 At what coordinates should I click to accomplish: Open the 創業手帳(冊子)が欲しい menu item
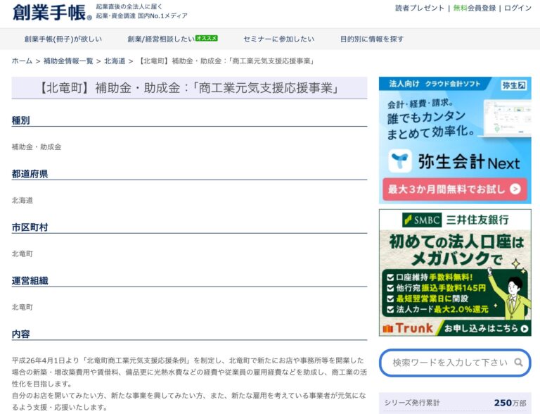[63, 39]
